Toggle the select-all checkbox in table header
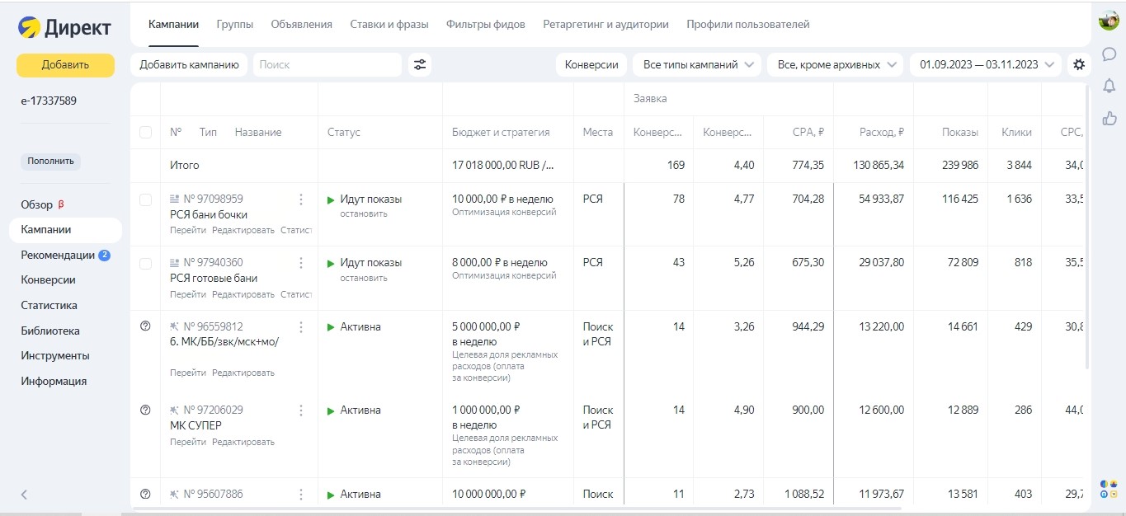This screenshot has width=1126, height=516. (x=146, y=133)
